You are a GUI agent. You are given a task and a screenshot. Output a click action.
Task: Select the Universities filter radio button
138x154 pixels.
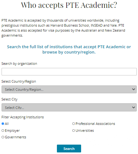(x=74, y=131)
